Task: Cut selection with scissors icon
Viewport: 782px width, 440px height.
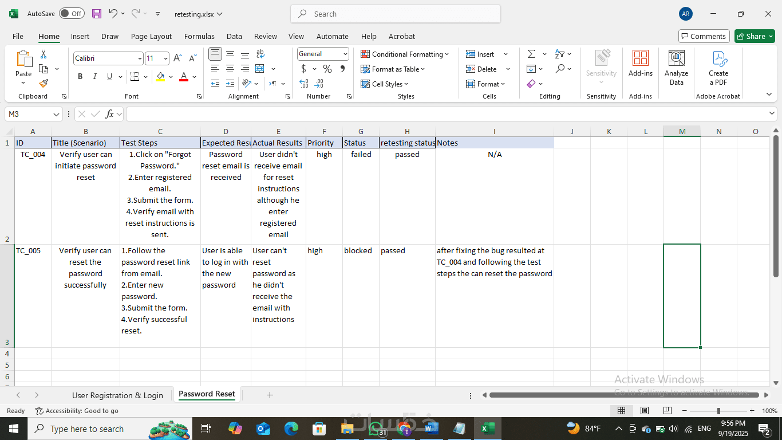Action: point(43,54)
